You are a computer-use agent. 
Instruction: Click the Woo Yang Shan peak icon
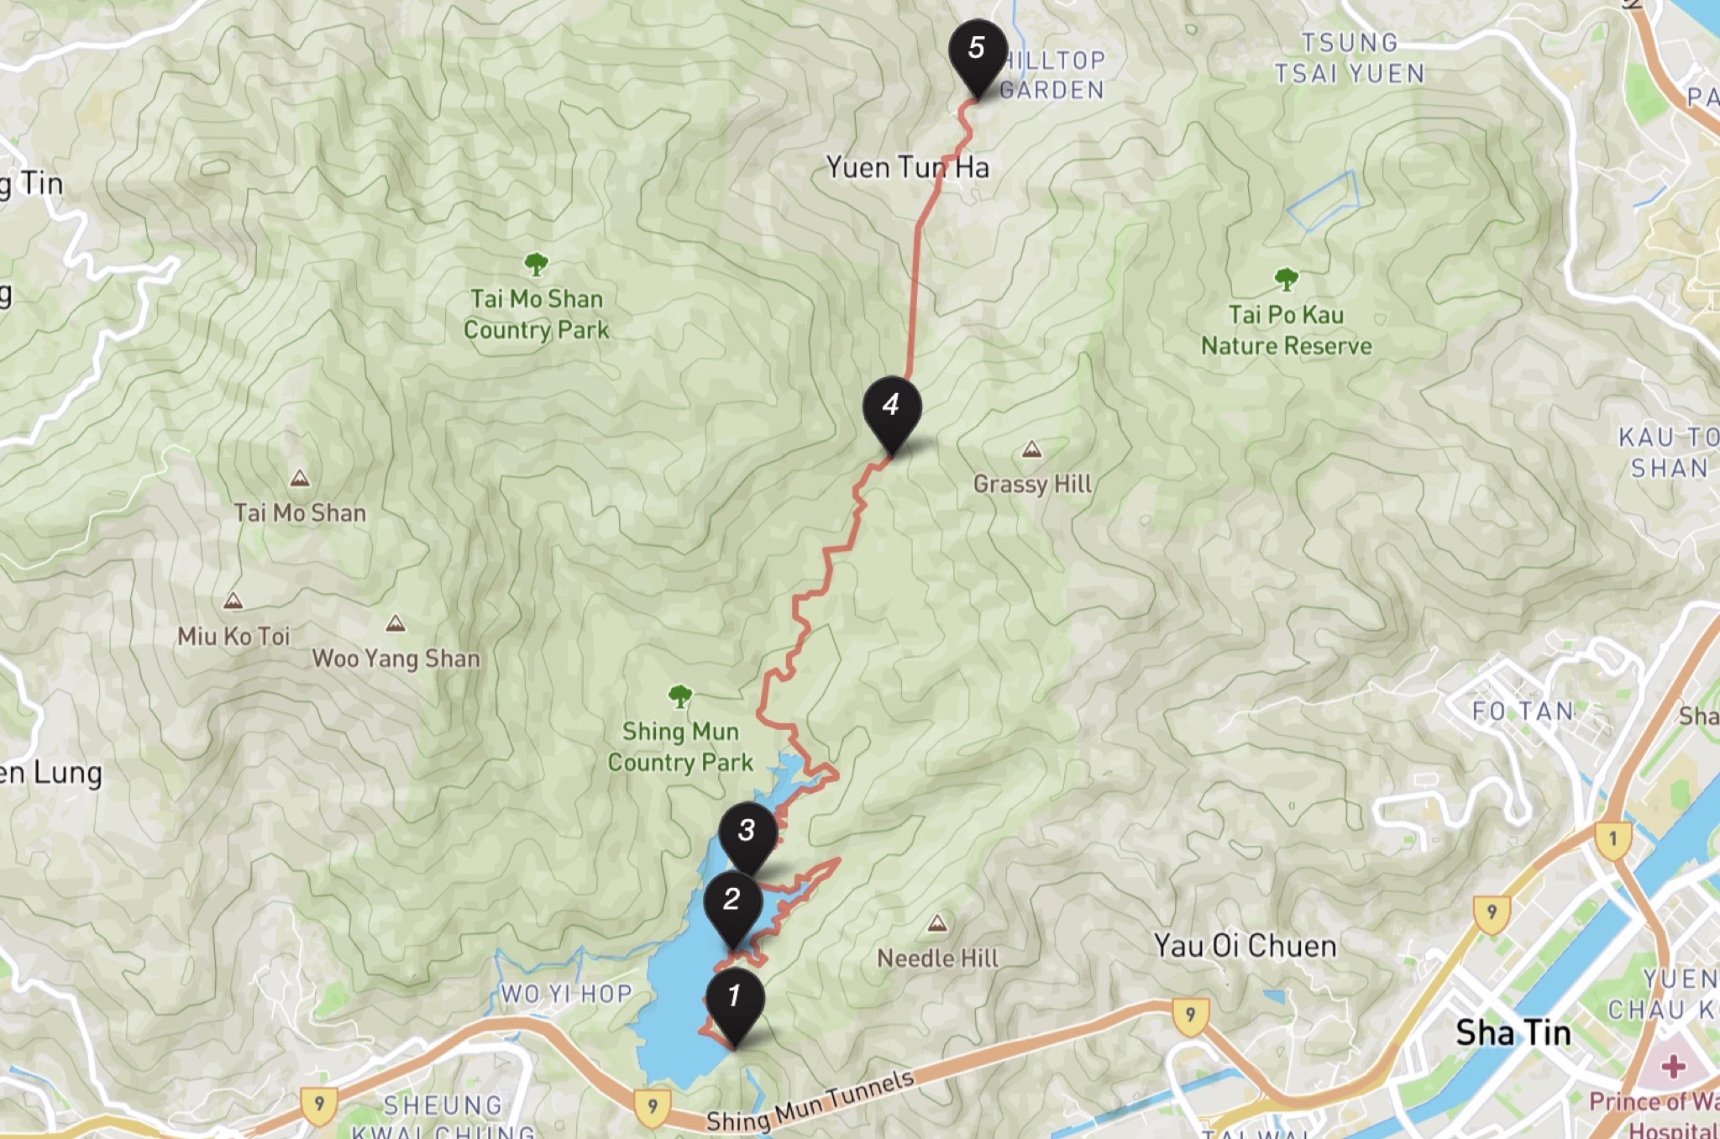[x=395, y=623]
